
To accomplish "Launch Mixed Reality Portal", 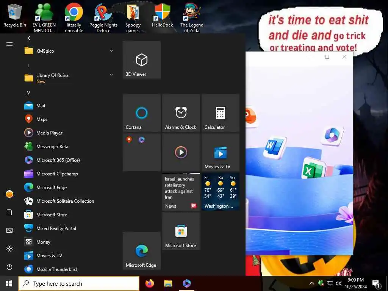I will [69, 228].
